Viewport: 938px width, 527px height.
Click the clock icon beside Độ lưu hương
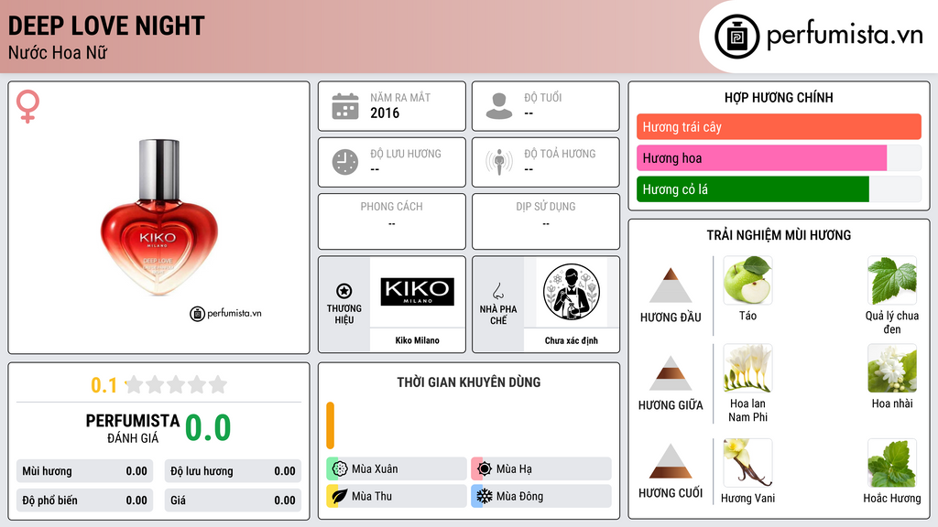pyautogui.click(x=345, y=162)
